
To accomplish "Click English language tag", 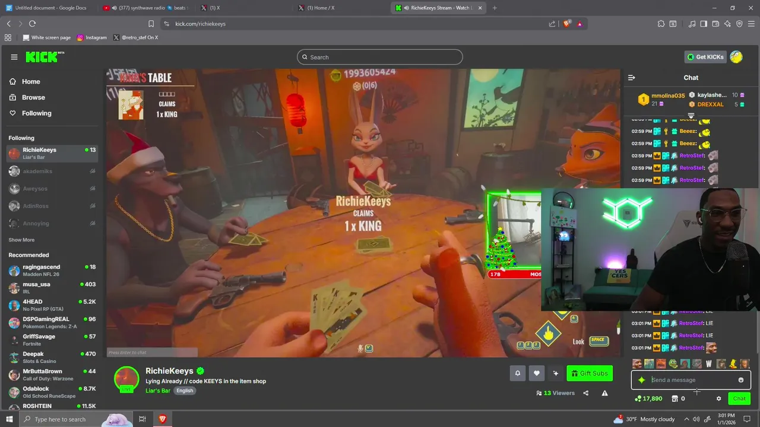I will [x=185, y=391].
